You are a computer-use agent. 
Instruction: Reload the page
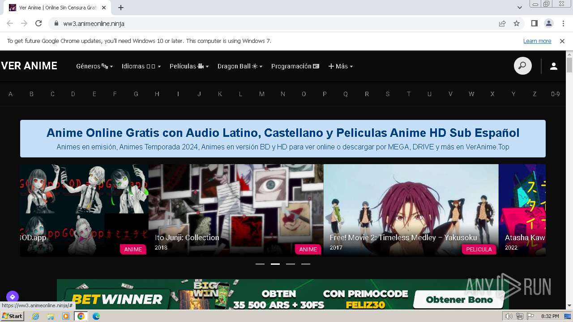tap(38, 23)
